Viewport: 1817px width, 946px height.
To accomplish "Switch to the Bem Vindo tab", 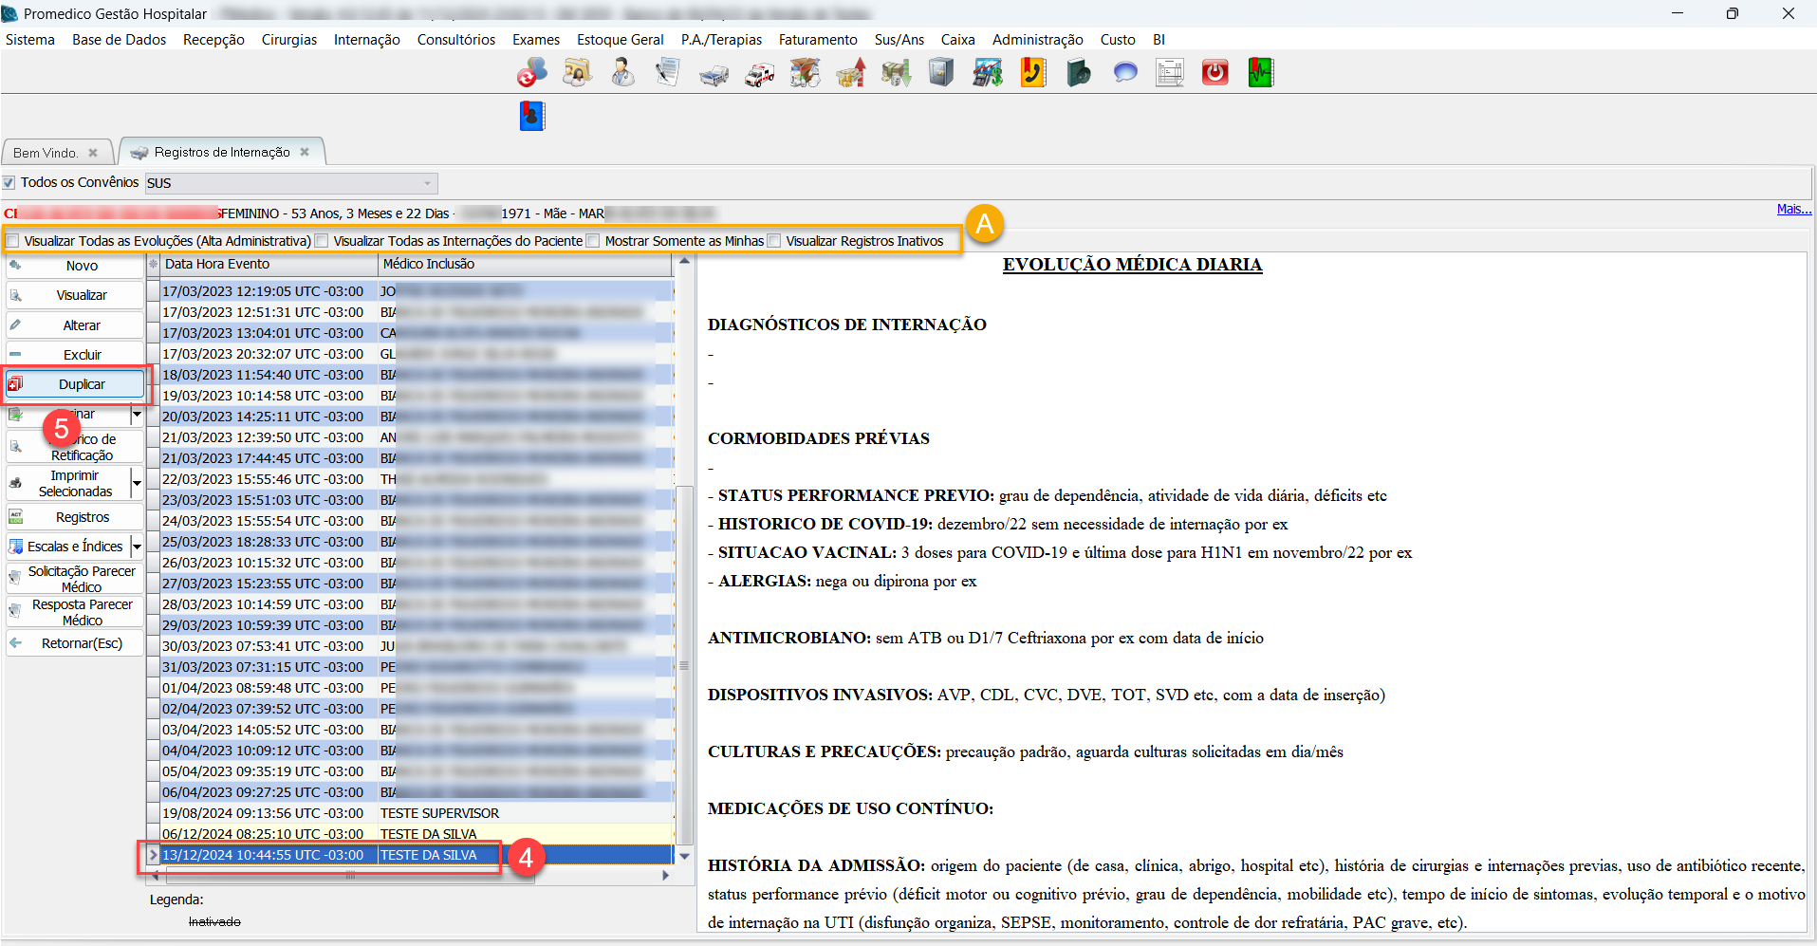I will 46,153.
